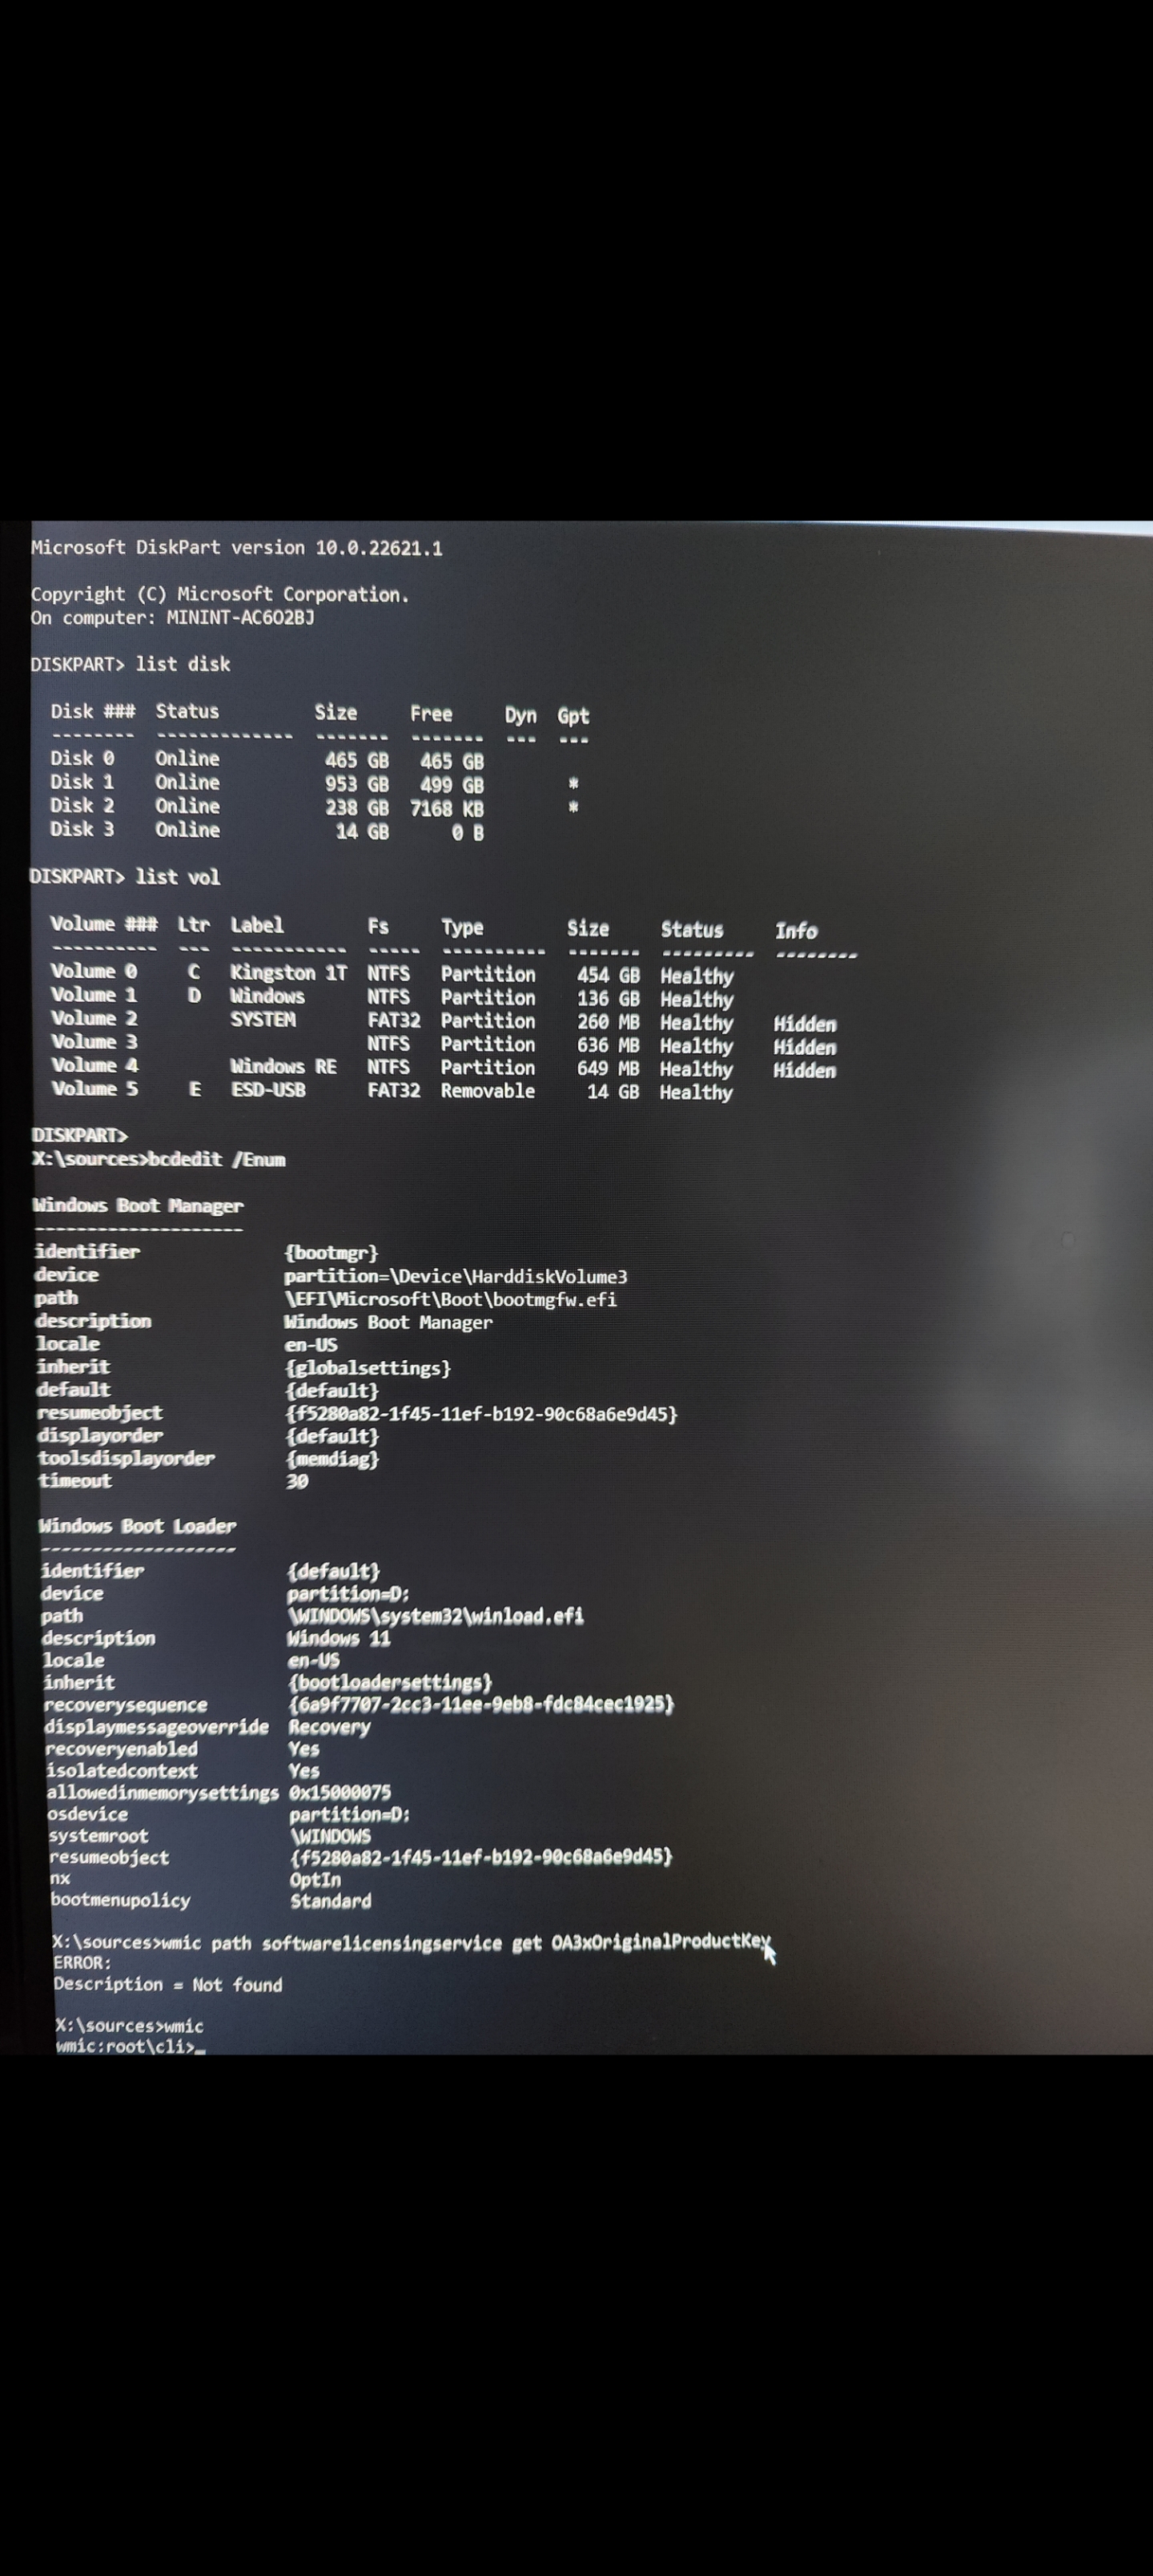Click the '0x15000075' memory settings value

(340, 1793)
